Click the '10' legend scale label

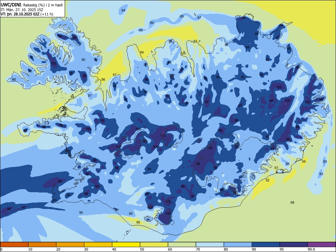point(30,249)
